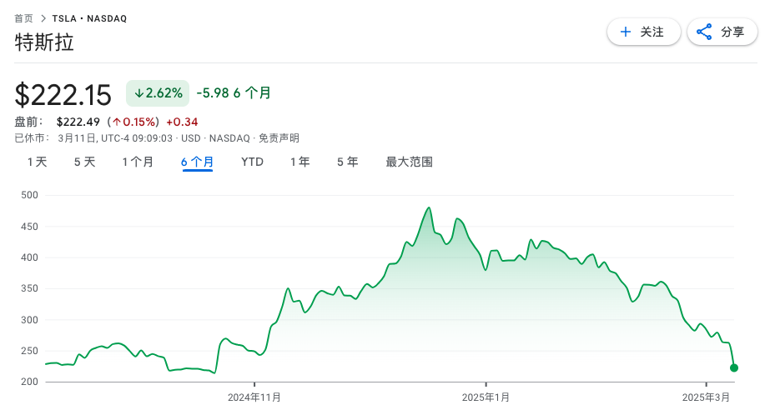This screenshot has height=420, width=770.
Task: Click the ↓2.62% change badge
Action: click(158, 93)
